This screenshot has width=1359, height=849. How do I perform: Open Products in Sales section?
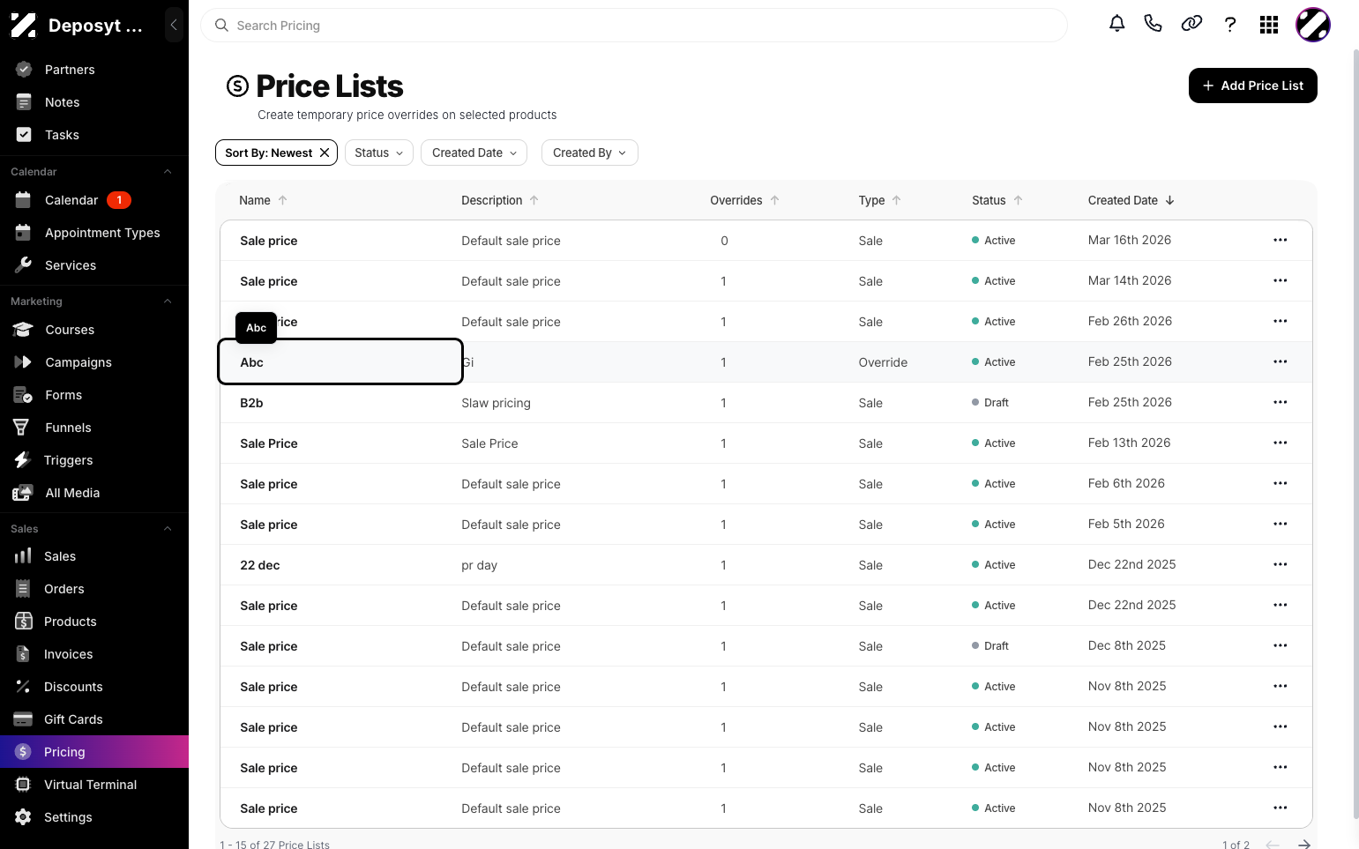pyautogui.click(x=94, y=622)
